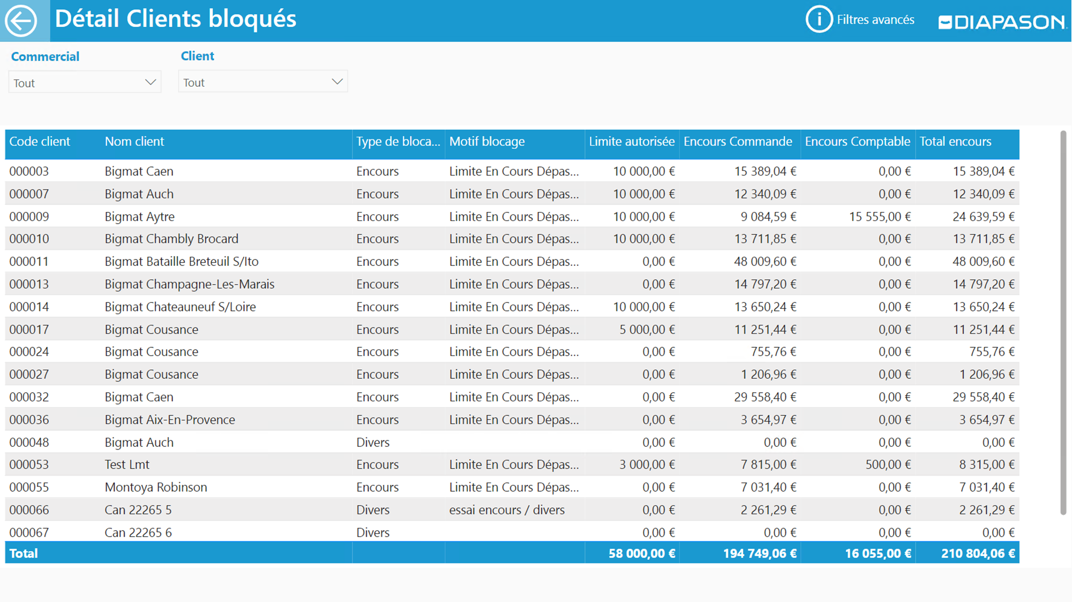The width and height of the screenshot is (1072, 602).
Task: Click the Type de bloca... column header
Action: tap(398, 142)
